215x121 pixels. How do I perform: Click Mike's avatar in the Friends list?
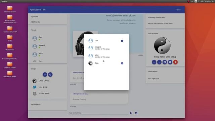click(x=35, y=54)
